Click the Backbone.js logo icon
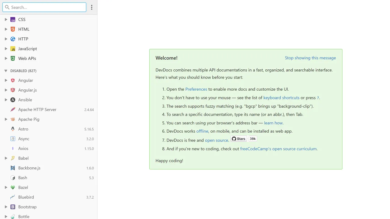This screenshot has height=219, width=390. (13, 168)
